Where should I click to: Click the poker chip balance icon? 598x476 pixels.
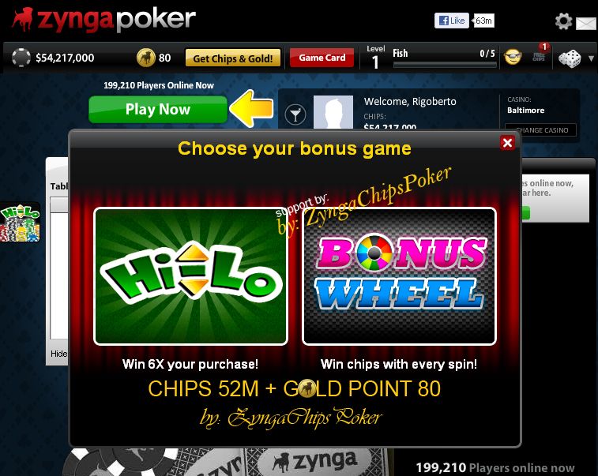coord(21,58)
